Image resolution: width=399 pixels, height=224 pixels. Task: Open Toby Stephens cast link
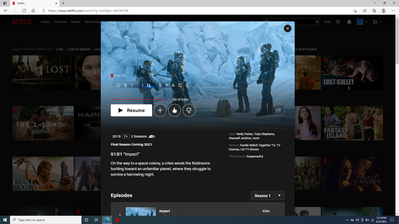click(x=264, y=134)
